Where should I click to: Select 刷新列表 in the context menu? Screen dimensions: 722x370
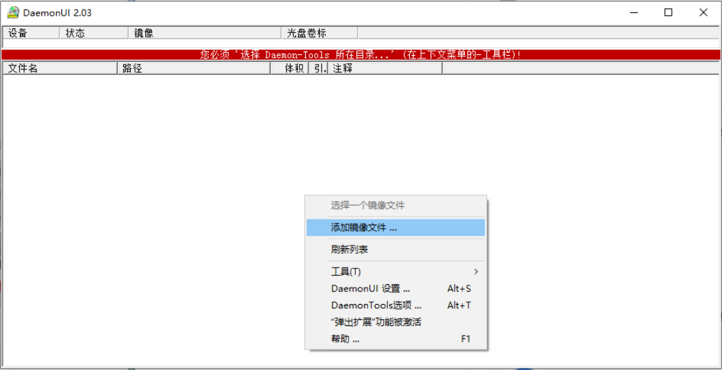click(x=395, y=250)
